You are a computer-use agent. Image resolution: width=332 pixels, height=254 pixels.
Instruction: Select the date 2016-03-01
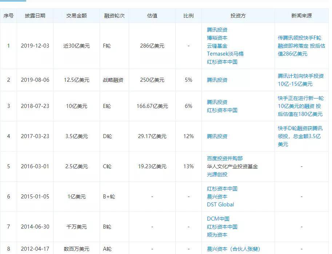pyautogui.click(x=35, y=166)
